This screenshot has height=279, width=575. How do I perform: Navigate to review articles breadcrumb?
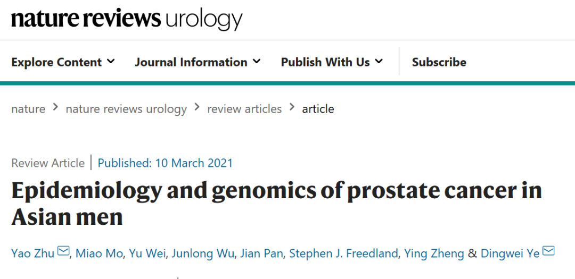[x=244, y=109]
